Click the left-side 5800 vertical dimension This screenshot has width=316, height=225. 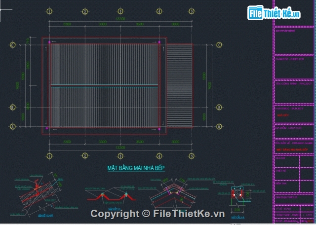23,76
